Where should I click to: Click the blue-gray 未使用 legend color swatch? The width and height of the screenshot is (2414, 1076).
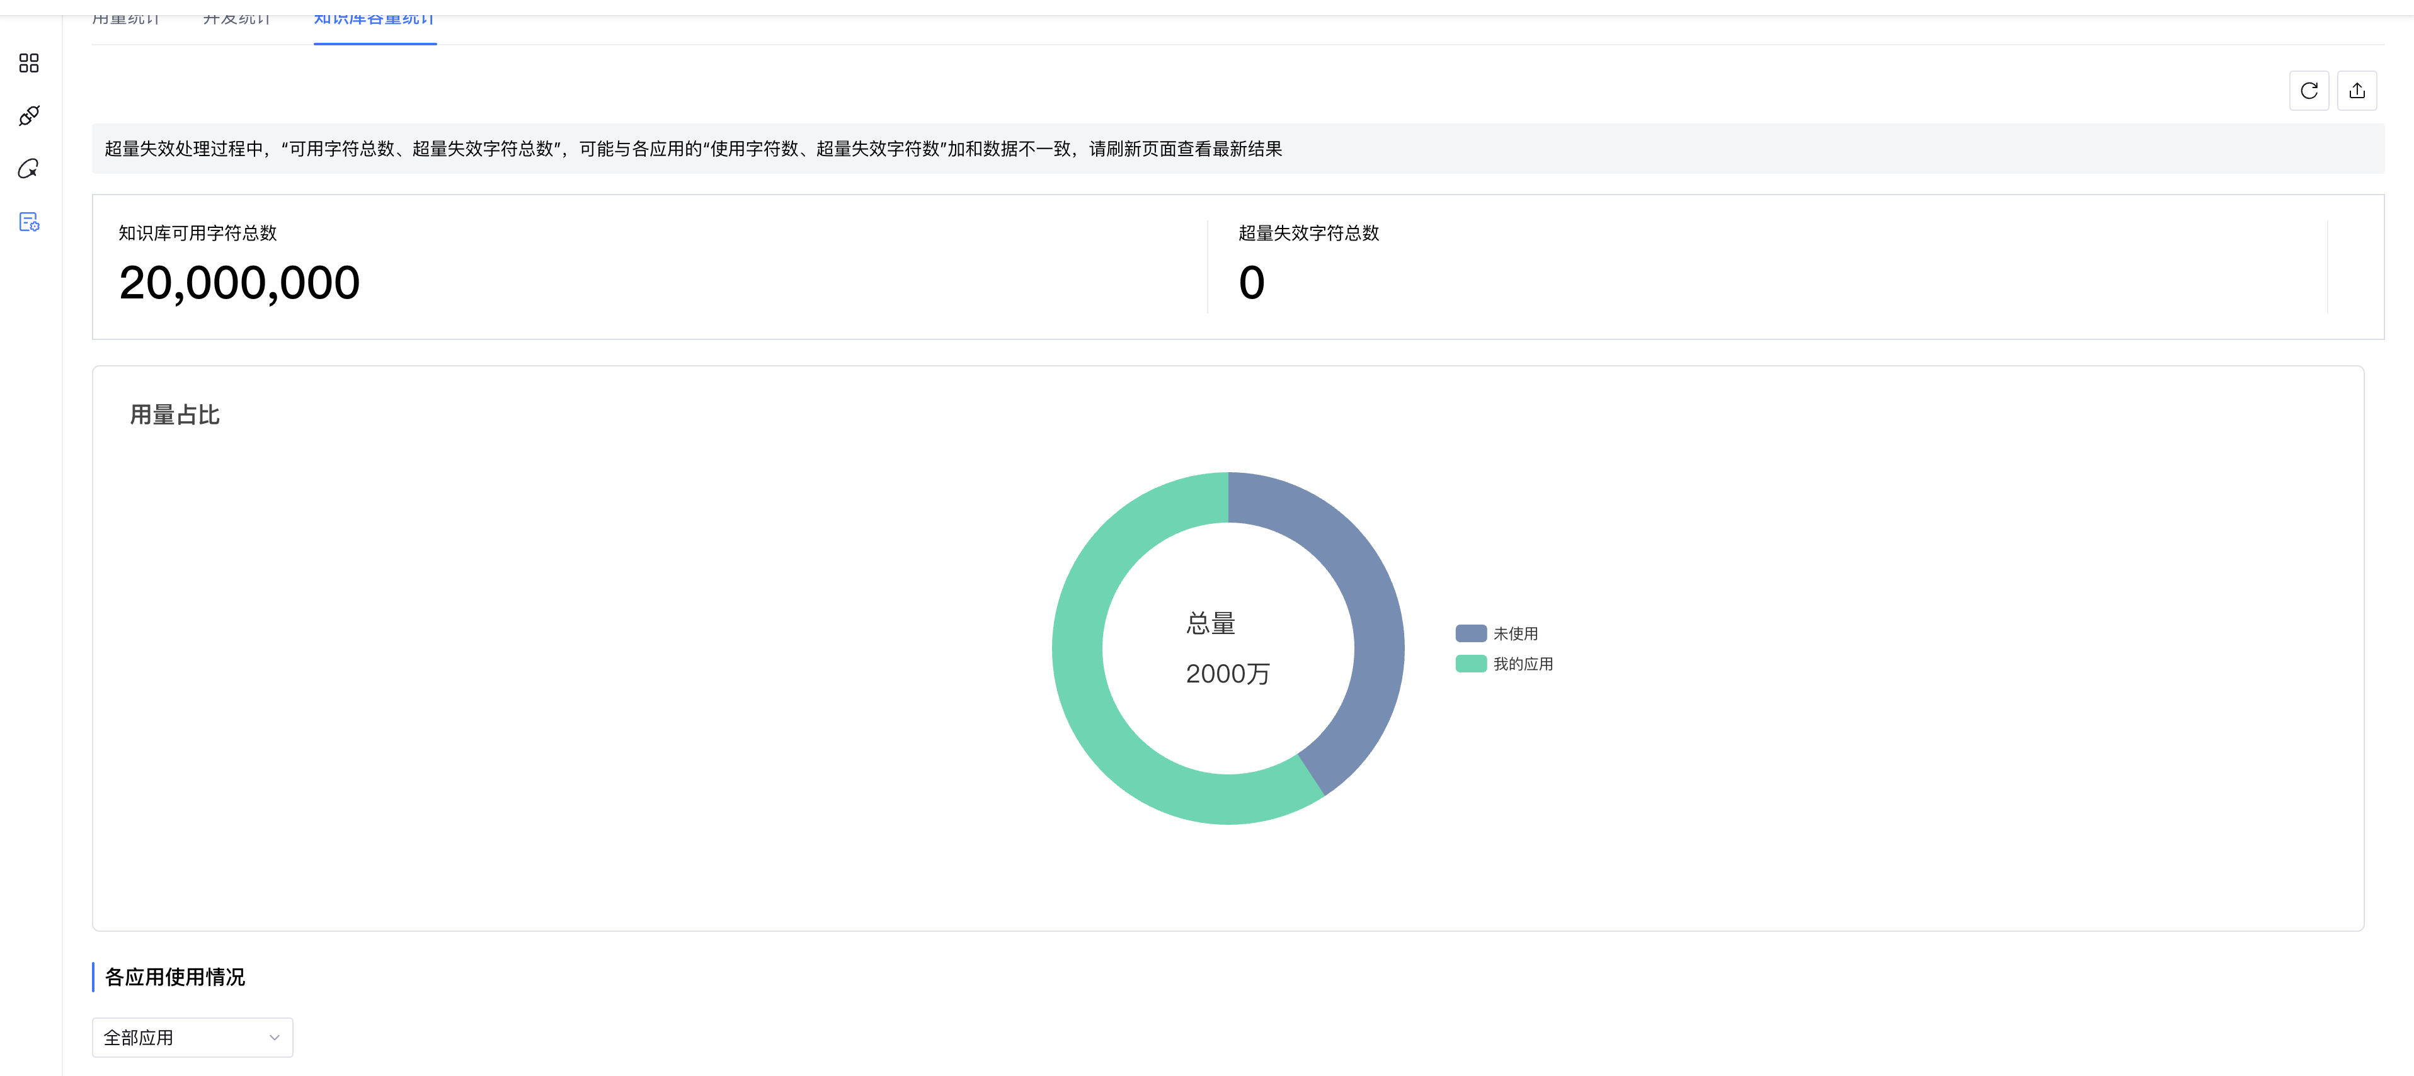click(x=1470, y=634)
